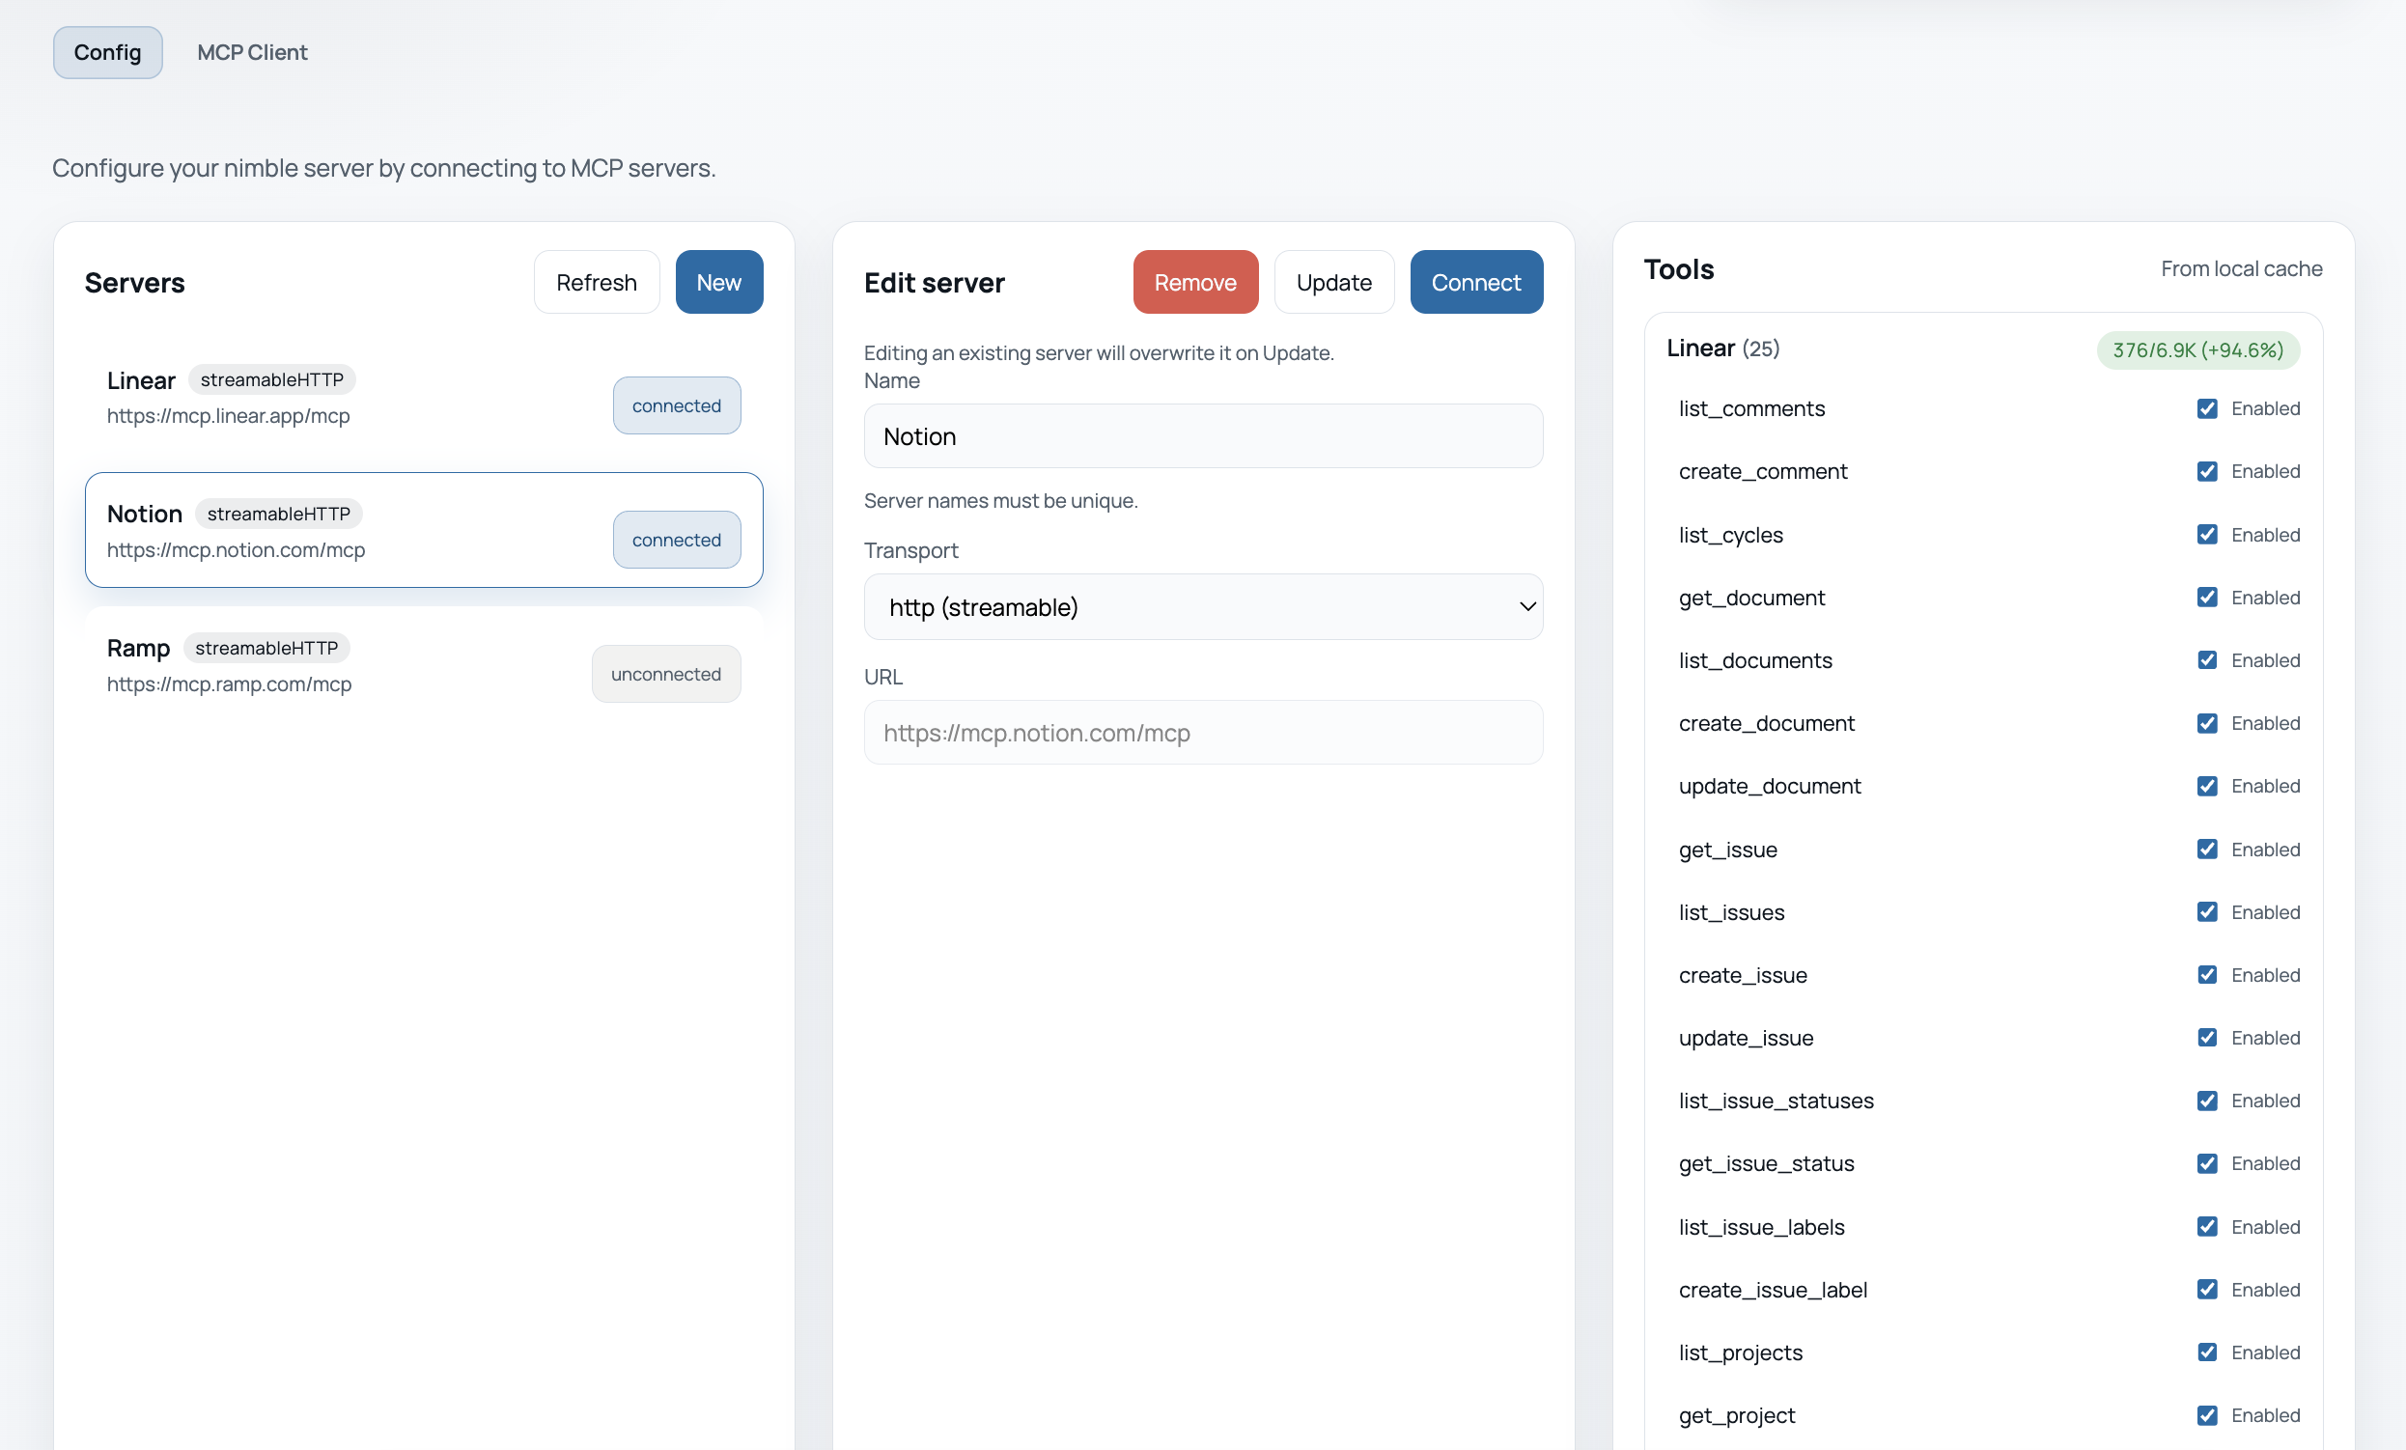The width and height of the screenshot is (2406, 1450).
Task: Toggle update_document Enabled checkbox
Action: click(x=2206, y=786)
